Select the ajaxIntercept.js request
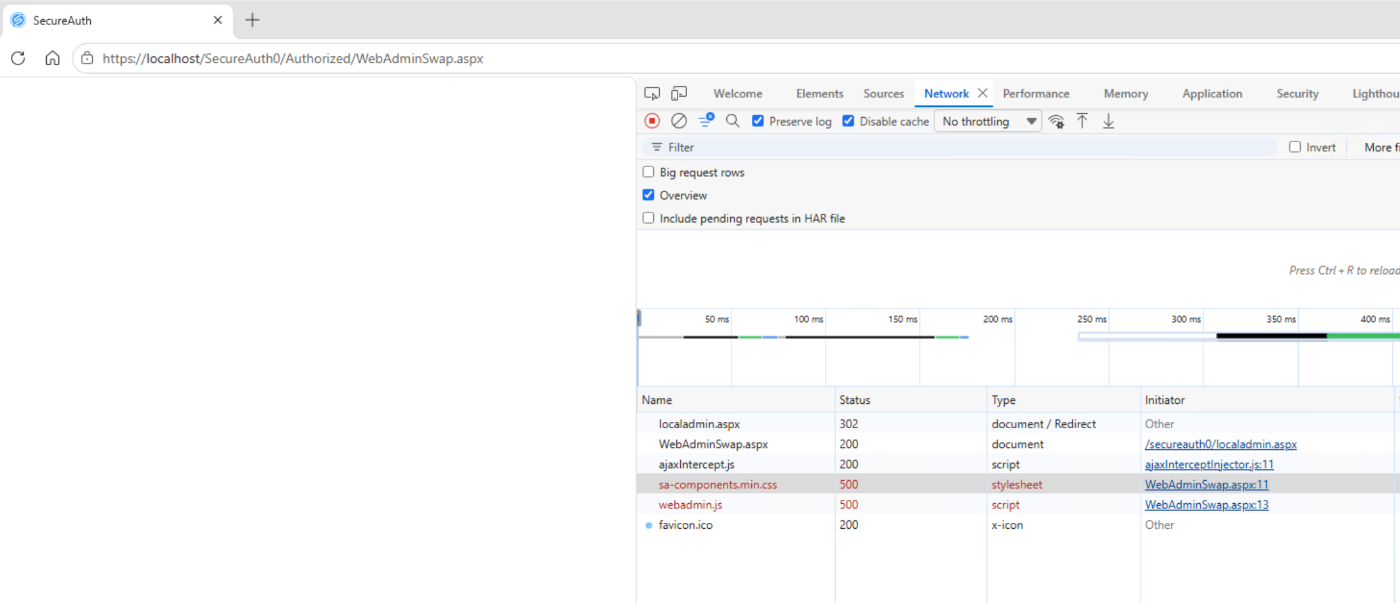The height and width of the screenshot is (603, 1400). pos(696,464)
